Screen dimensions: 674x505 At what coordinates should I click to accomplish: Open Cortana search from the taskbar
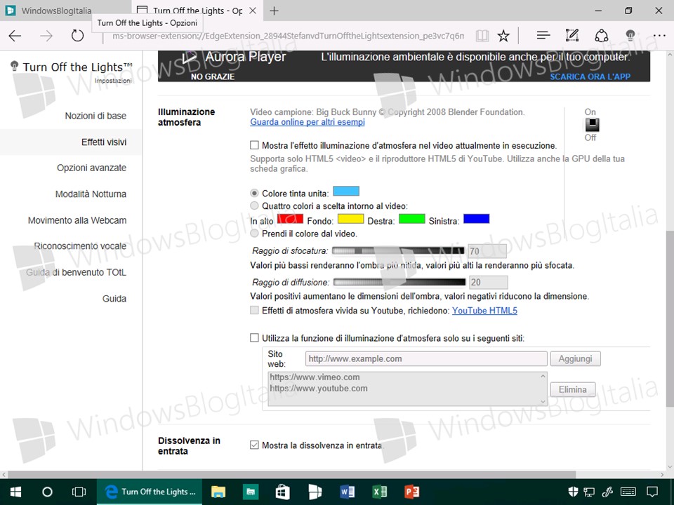pyautogui.click(x=47, y=492)
